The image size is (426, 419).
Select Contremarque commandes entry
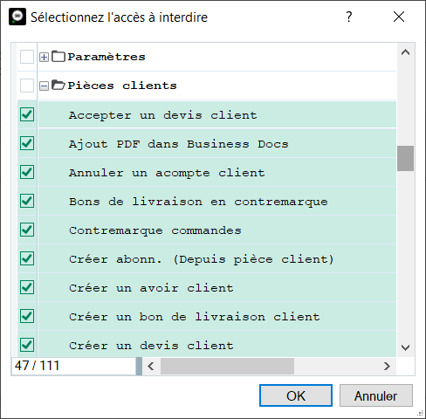pos(155,230)
